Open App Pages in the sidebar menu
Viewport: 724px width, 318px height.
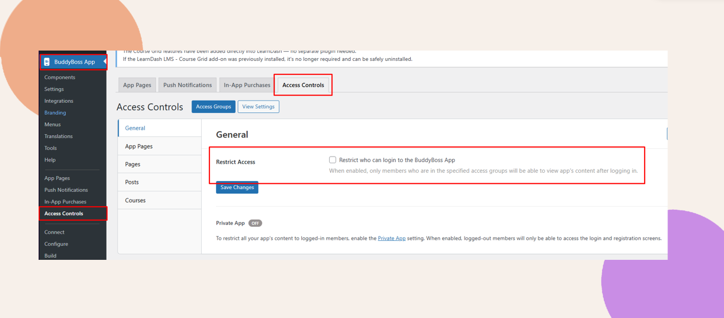pyautogui.click(x=57, y=178)
